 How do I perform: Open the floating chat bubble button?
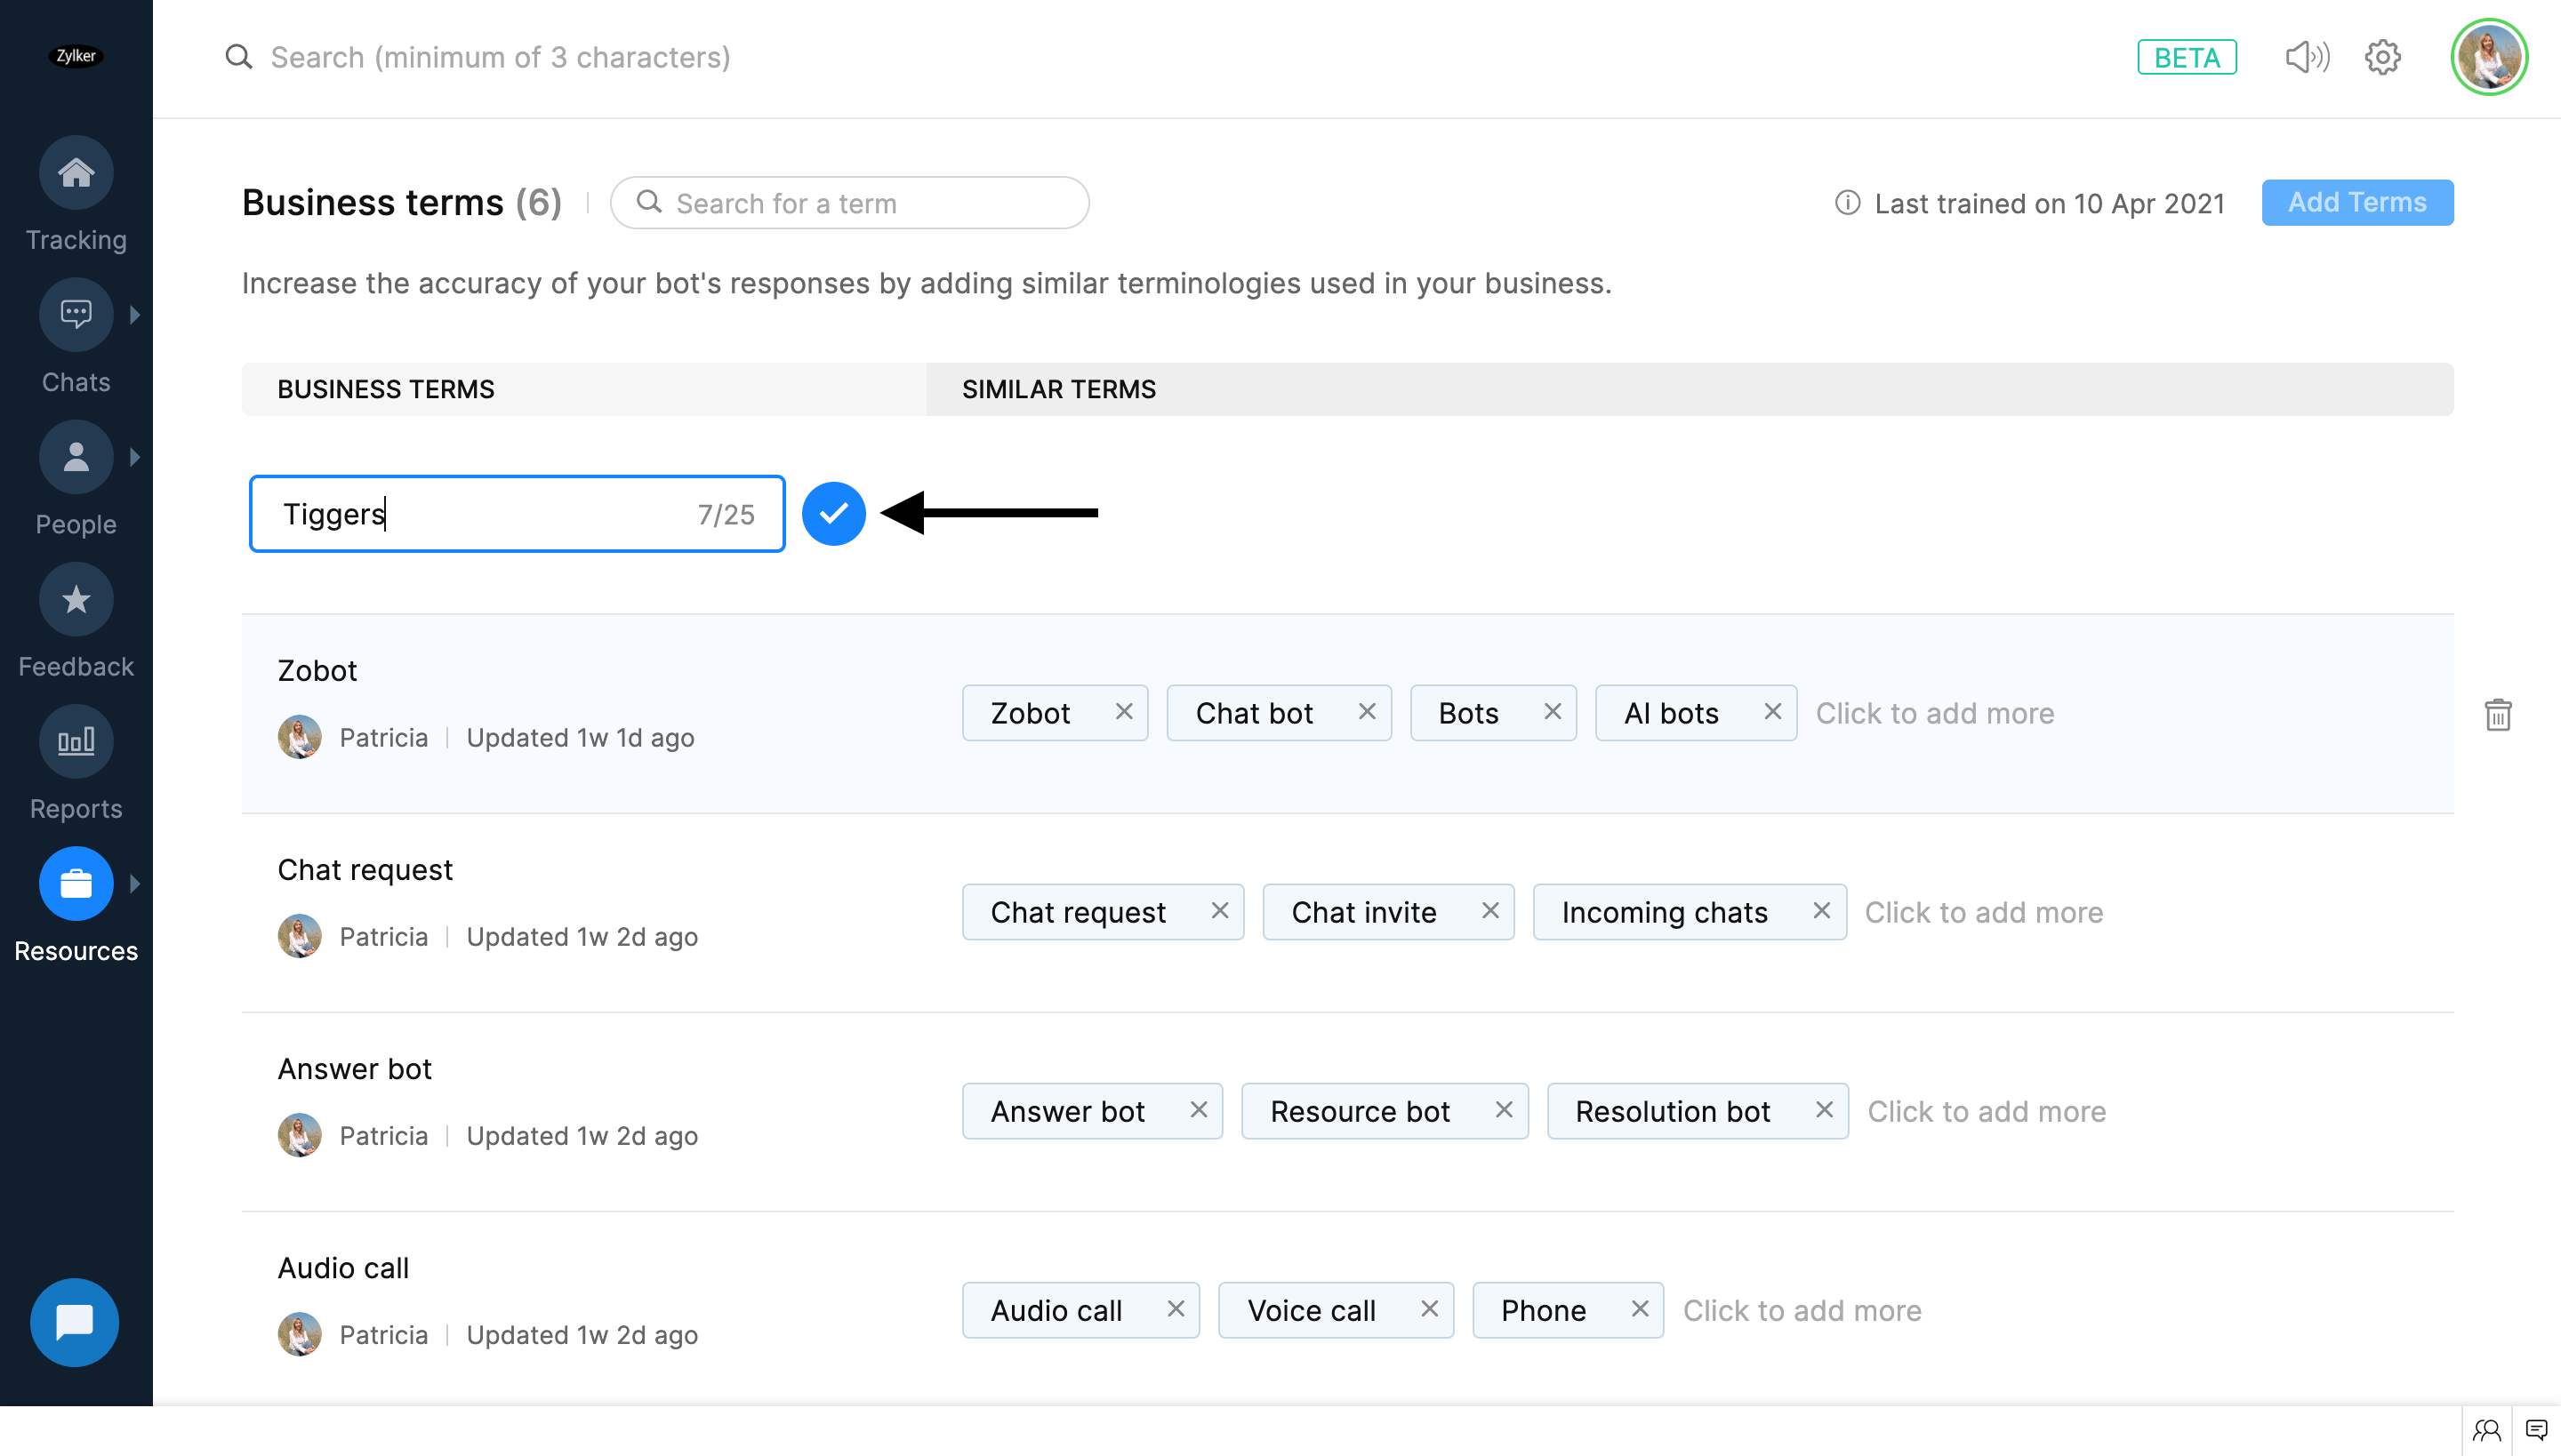tap(75, 1322)
